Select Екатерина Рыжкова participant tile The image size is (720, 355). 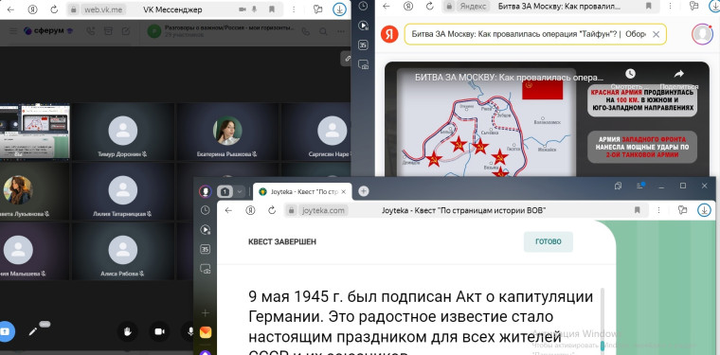(227, 132)
